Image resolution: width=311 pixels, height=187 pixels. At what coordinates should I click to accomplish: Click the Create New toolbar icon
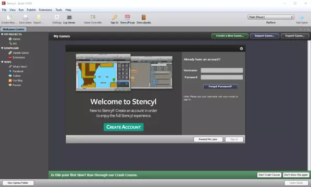[x=9, y=17]
